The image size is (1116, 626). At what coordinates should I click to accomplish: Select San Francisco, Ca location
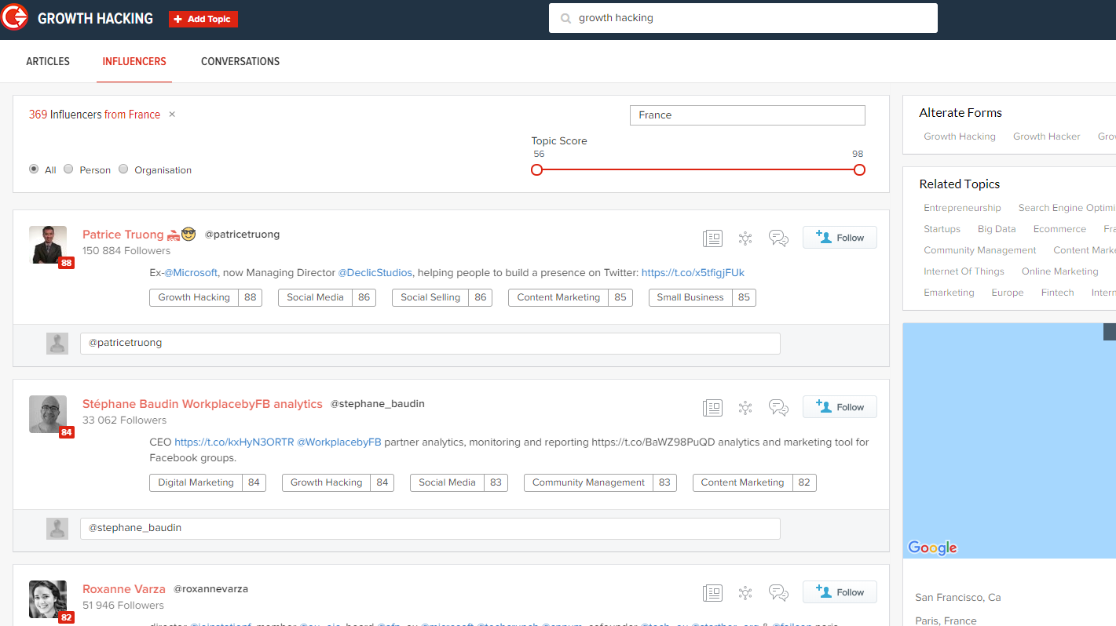[958, 598]
